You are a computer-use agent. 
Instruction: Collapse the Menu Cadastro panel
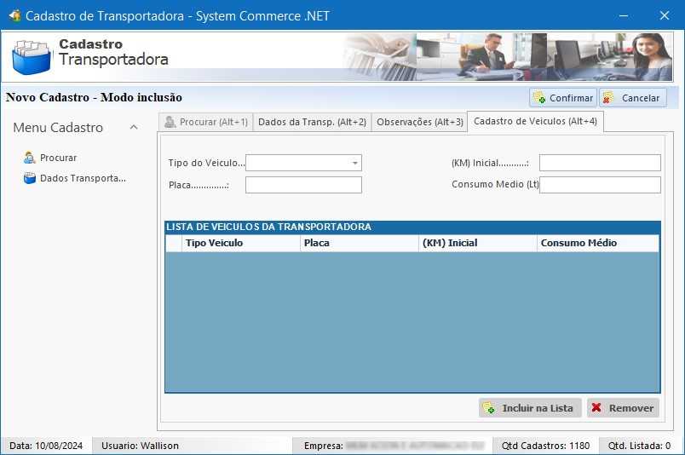coord(134,128)
